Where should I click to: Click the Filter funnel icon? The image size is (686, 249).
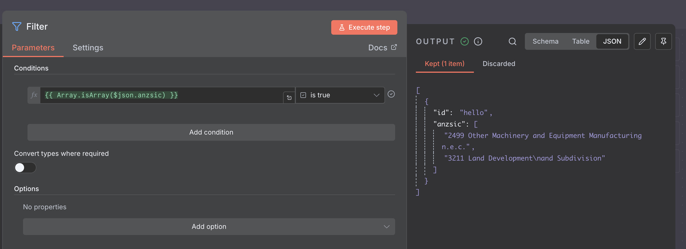coord(17,27)
